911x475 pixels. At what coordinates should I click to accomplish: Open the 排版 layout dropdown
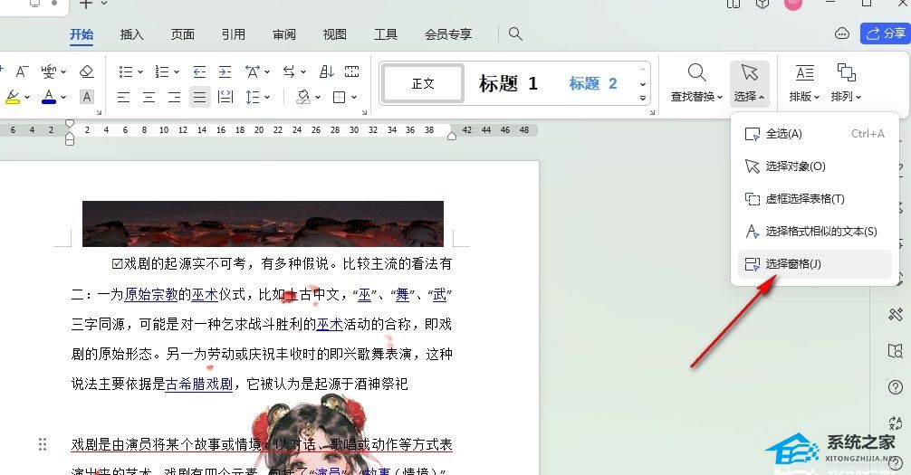[x=804, y=83]
